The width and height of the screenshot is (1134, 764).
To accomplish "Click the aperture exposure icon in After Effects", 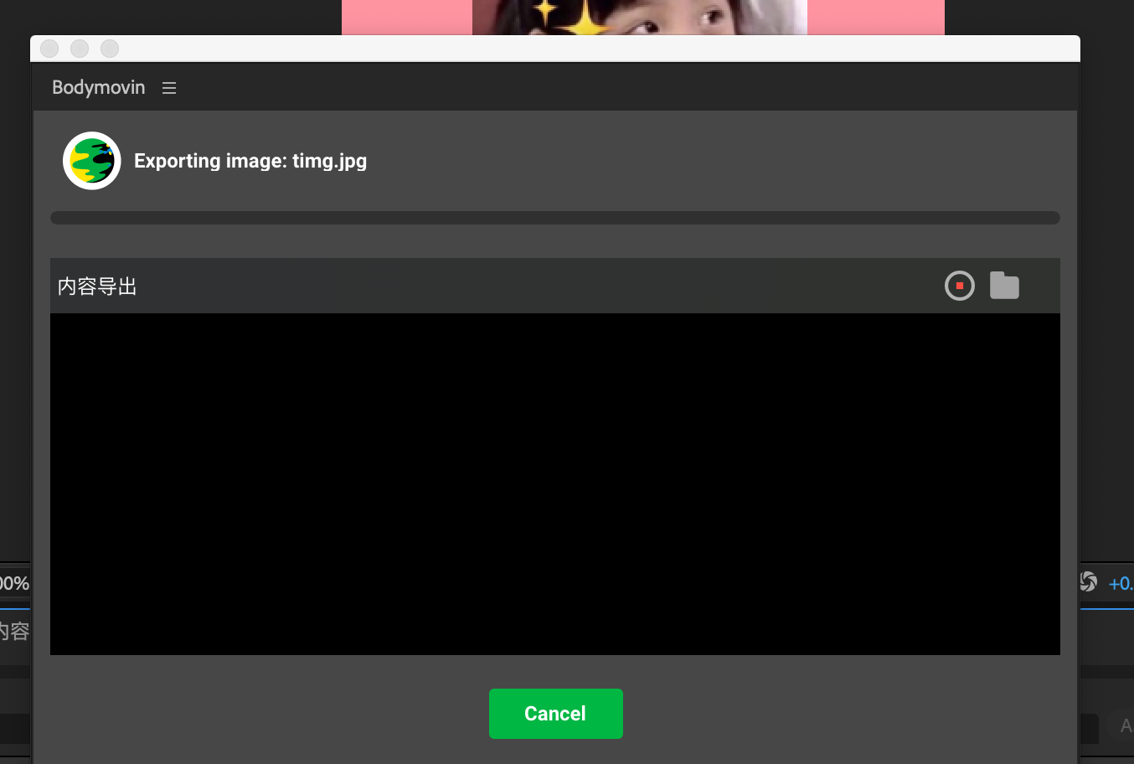I will (1089, 582).
